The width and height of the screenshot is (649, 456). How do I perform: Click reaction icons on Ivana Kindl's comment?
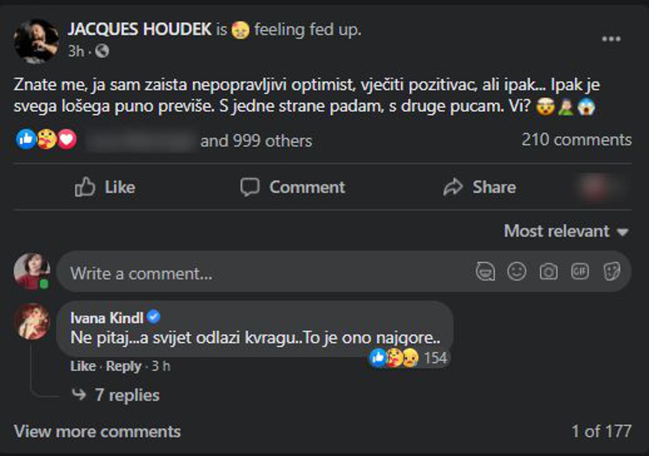point(394,358)
